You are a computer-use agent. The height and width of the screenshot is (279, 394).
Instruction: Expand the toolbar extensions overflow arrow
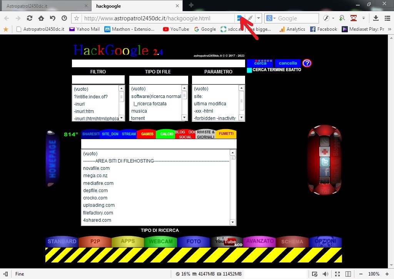point(364,18)
